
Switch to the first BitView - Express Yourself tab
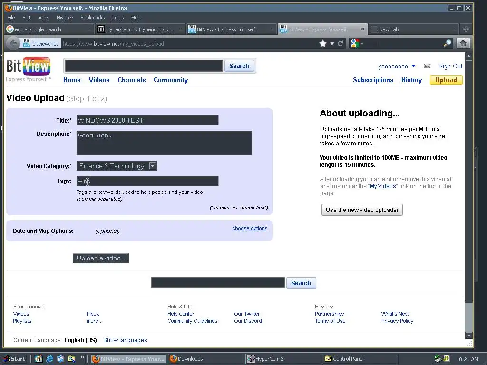(x=232, y=29)
